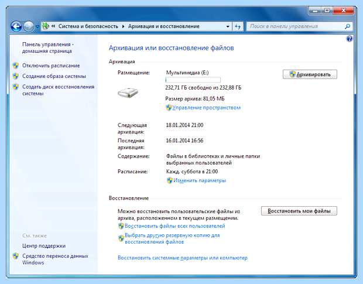Click the "Мультимедиа (E:)" location text
363x284 pixels.
tap(187, 73)
